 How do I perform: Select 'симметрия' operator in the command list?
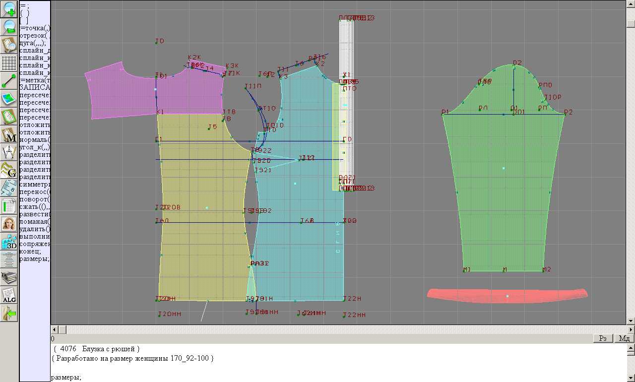click(x=34, y=184)
